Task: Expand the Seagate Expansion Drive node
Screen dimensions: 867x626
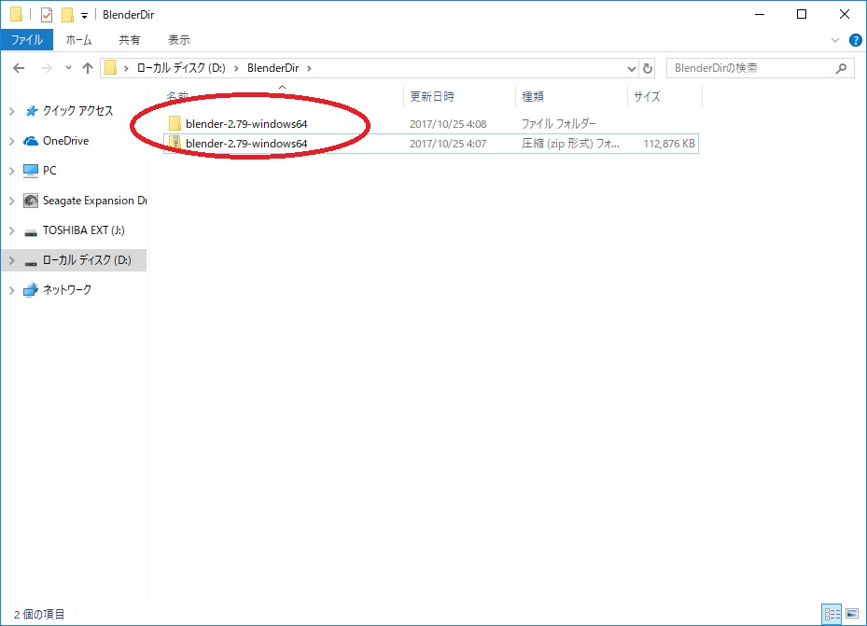Action: point(11,201)
